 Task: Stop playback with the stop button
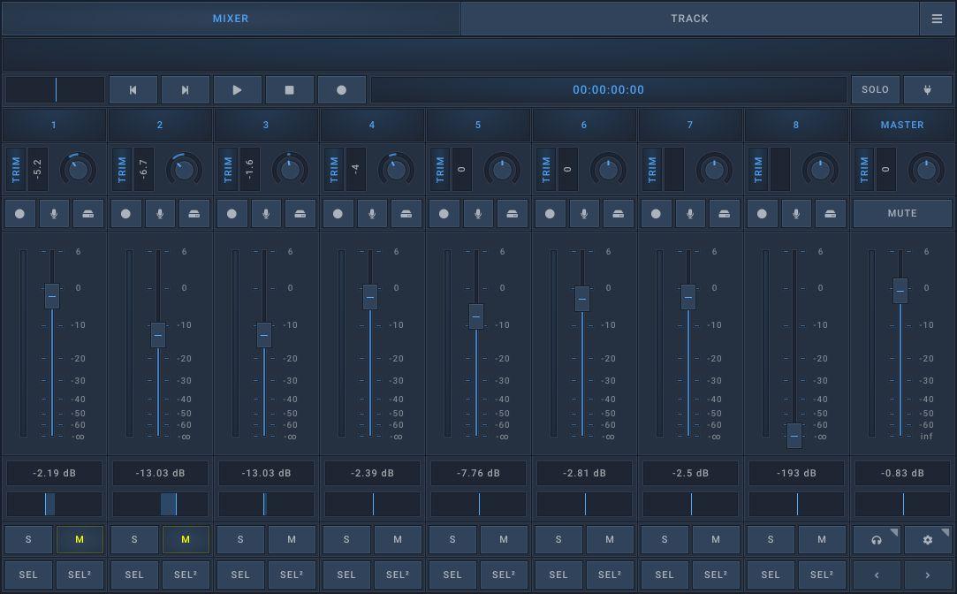[289, 90]
